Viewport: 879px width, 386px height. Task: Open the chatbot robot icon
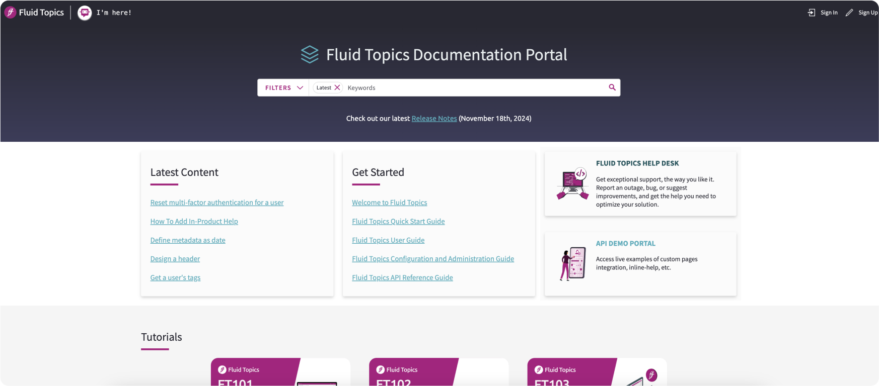tap(85, 13)
